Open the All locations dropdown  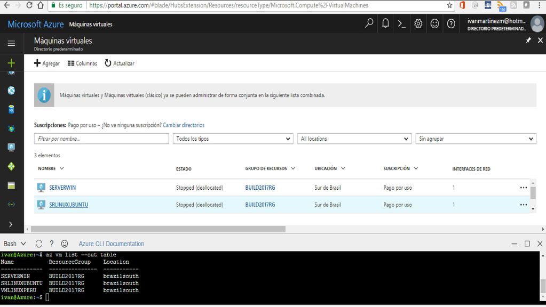354,139
